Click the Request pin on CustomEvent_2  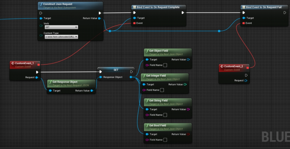tap(246, 81)
